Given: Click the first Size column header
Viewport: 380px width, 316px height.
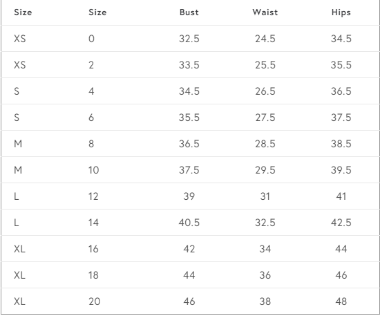Looking at the screenshot, I should [23, 12].
